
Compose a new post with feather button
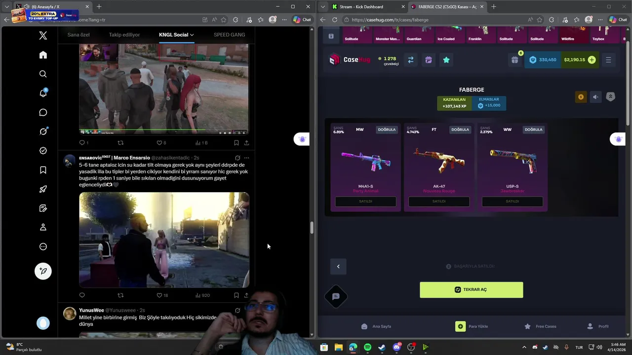pyautogui.click(x=43, y=271)
